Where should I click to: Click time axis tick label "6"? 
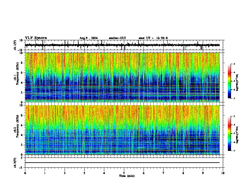click(x=144, y=173)
